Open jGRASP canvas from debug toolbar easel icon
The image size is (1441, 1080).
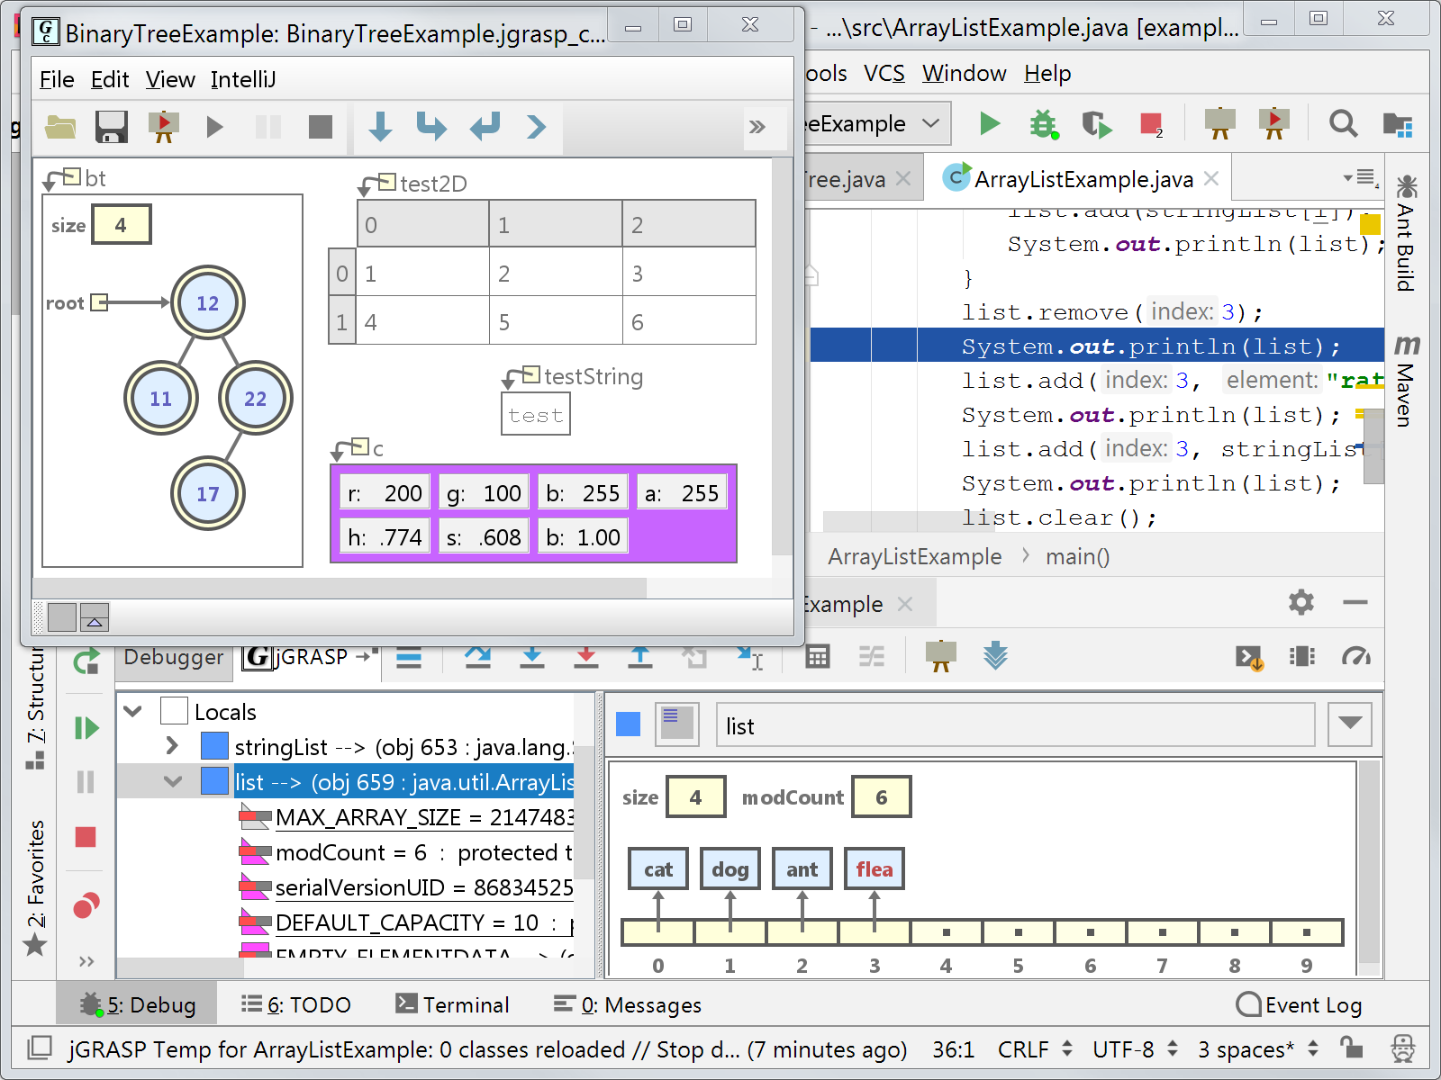941,656
